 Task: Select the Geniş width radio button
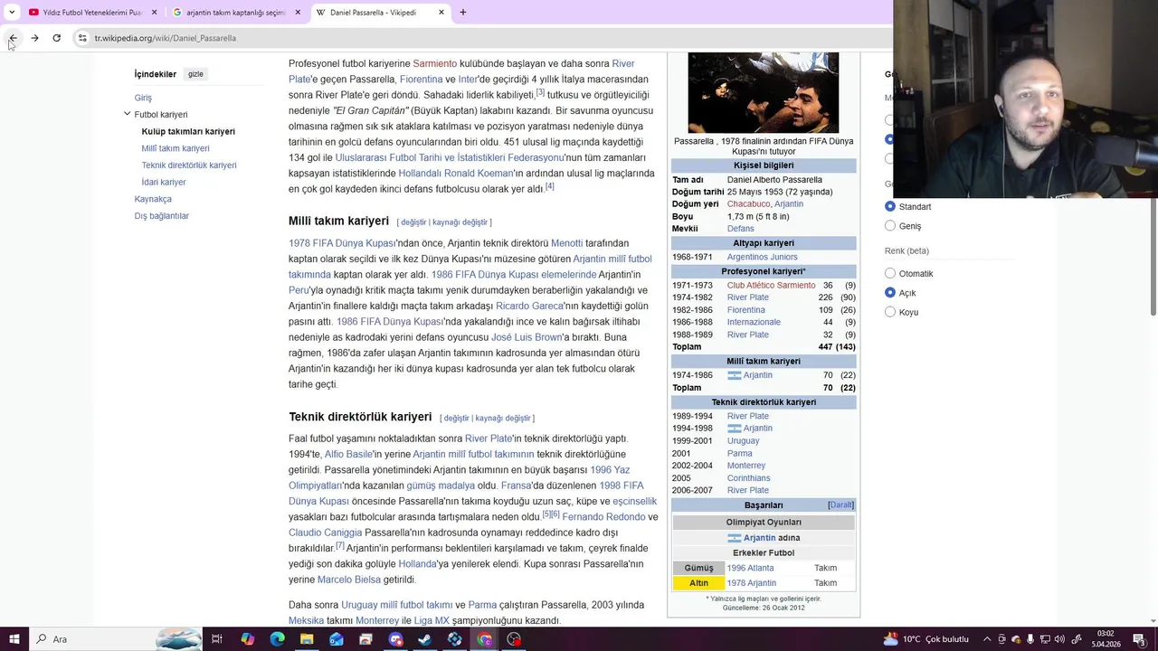coord(890,226)
